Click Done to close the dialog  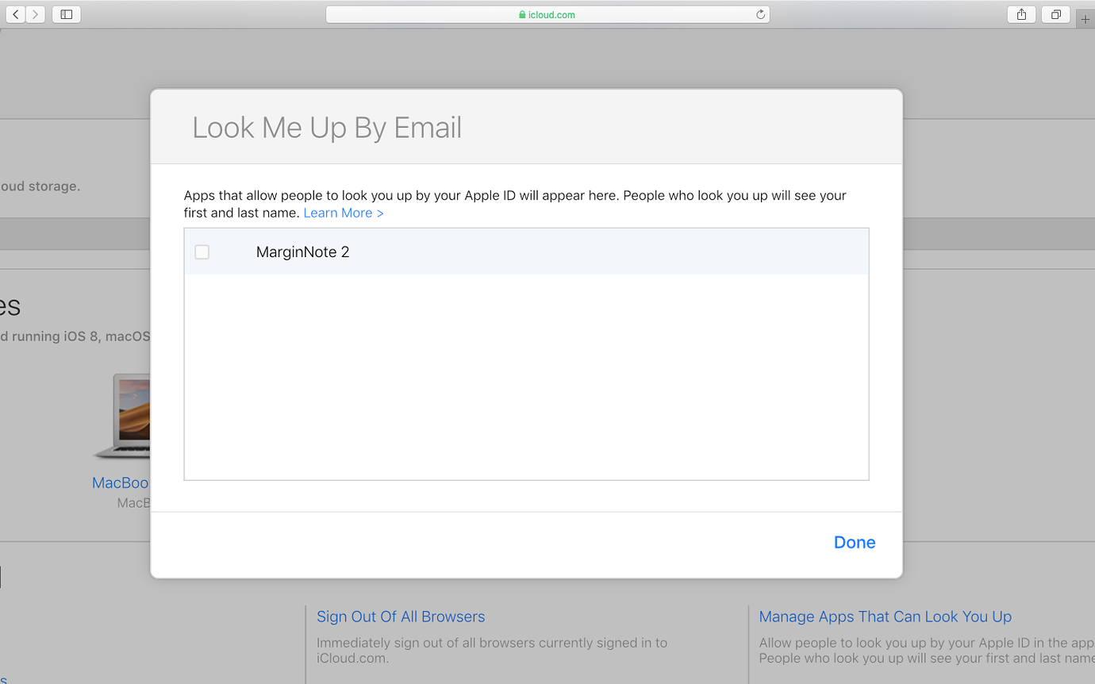pos(855,542)
